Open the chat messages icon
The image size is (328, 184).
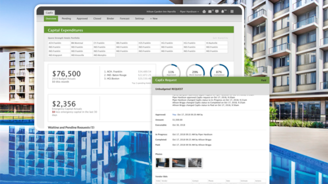(x=217, y=12)
